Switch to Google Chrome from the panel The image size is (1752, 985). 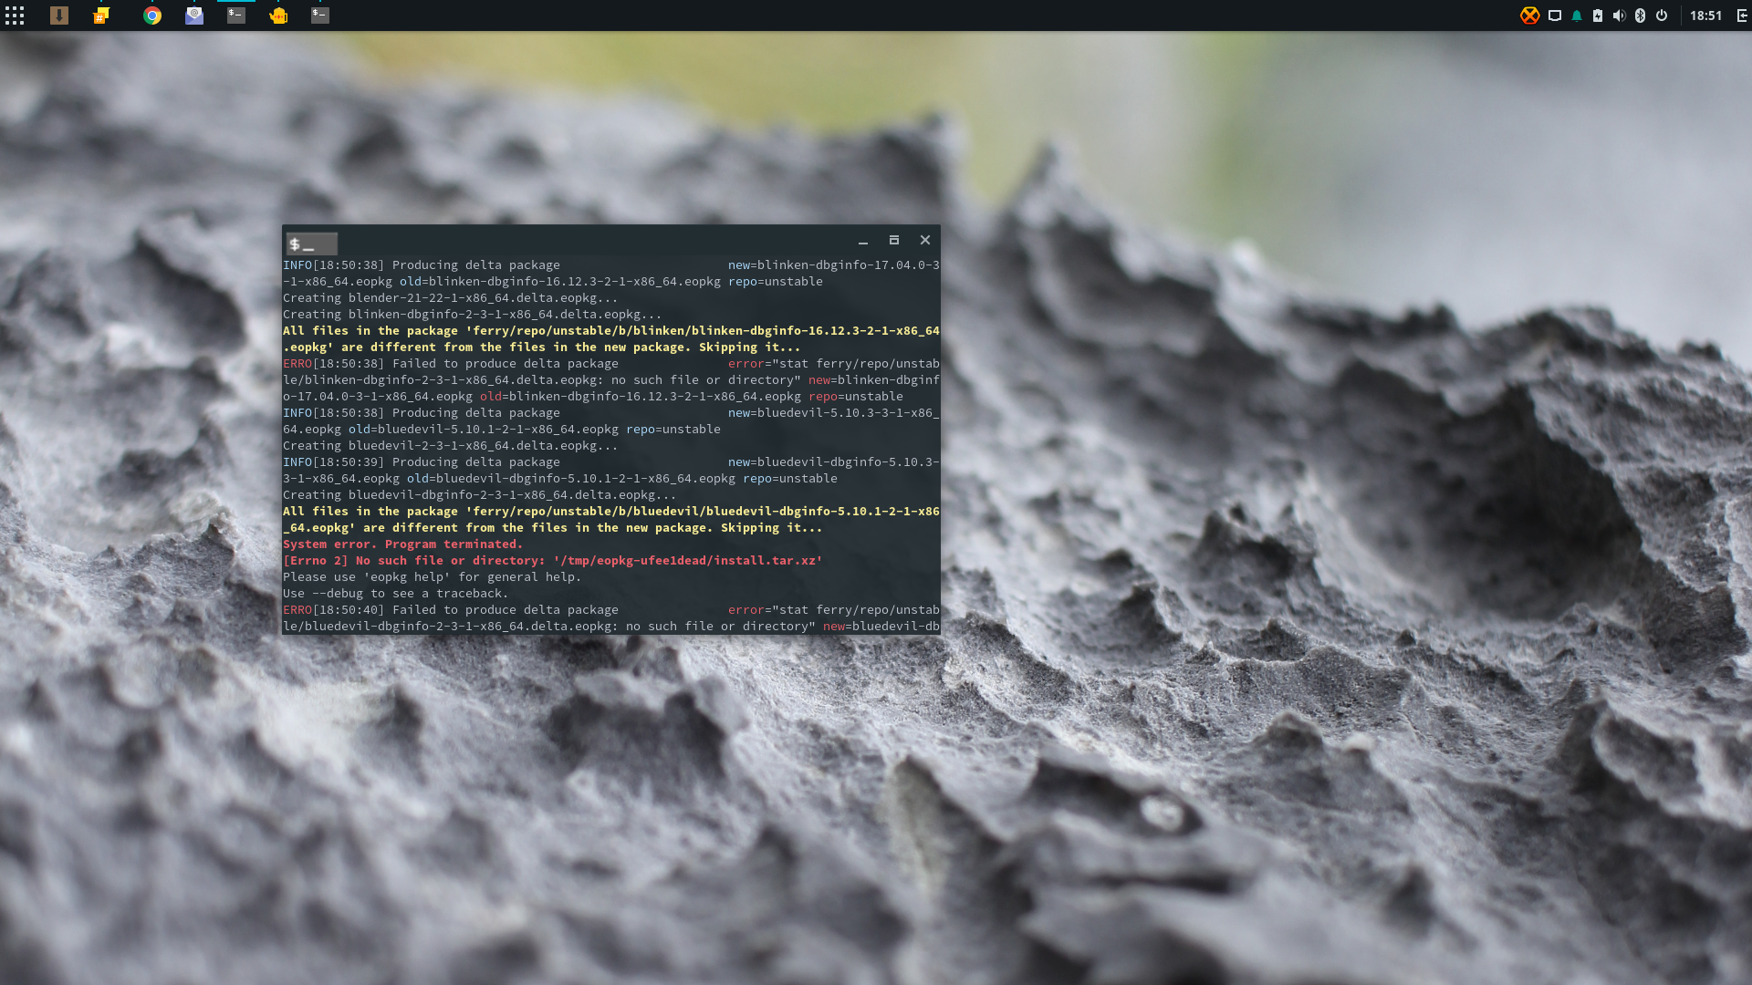(x=152, y=16)
